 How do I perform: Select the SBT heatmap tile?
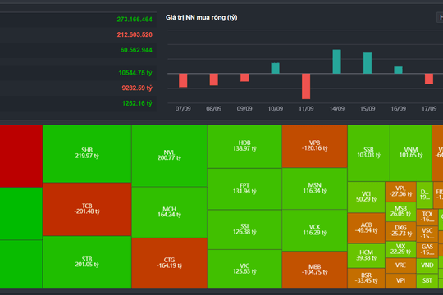point(427,281)
